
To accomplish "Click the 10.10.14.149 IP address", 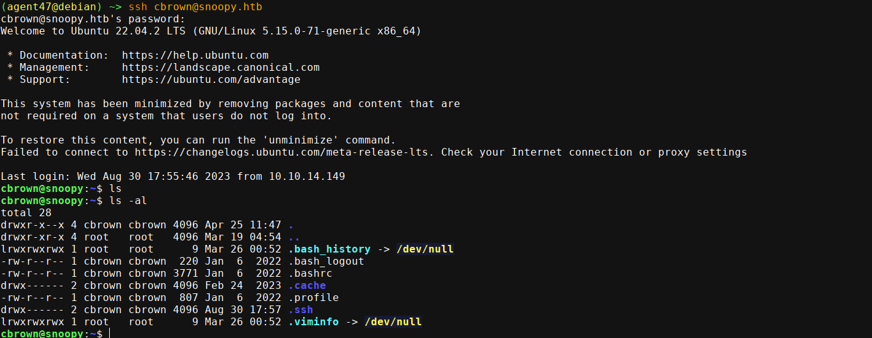I will [x=306, y=177].
